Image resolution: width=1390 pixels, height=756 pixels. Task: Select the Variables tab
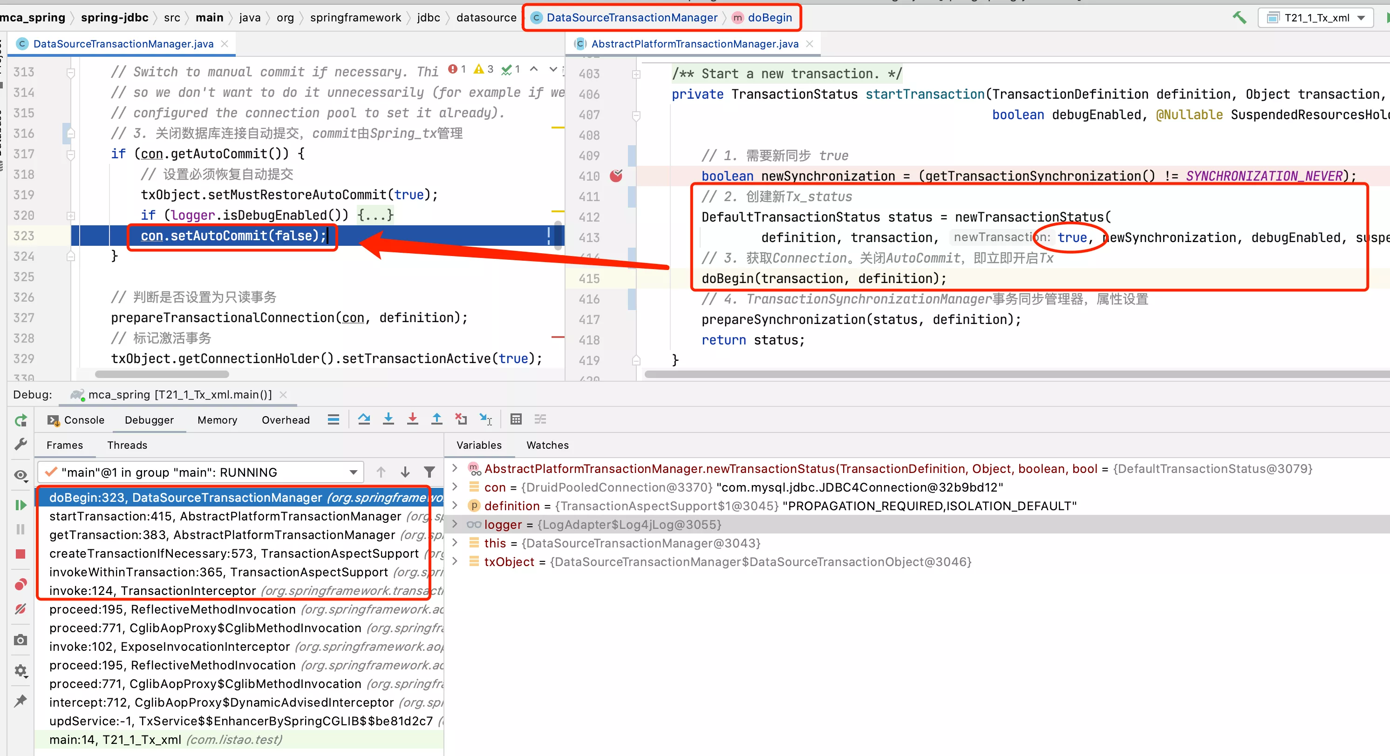(x=478, y=445)
